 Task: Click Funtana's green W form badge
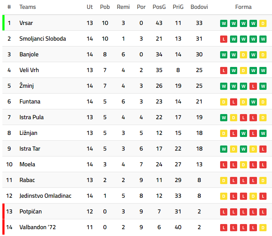[x=253, y=102]
